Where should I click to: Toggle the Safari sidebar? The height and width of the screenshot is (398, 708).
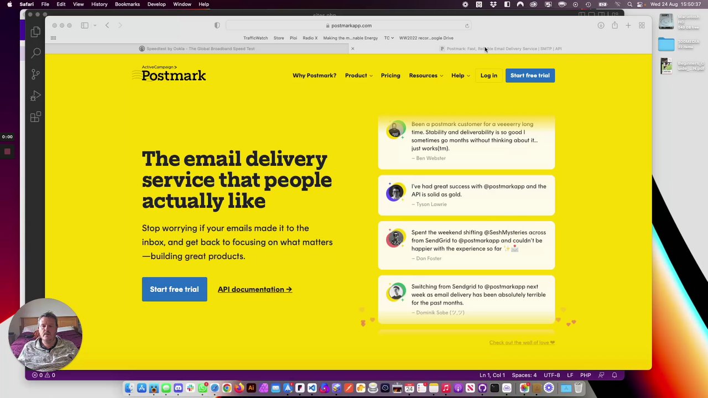click(x=85, y=25)
